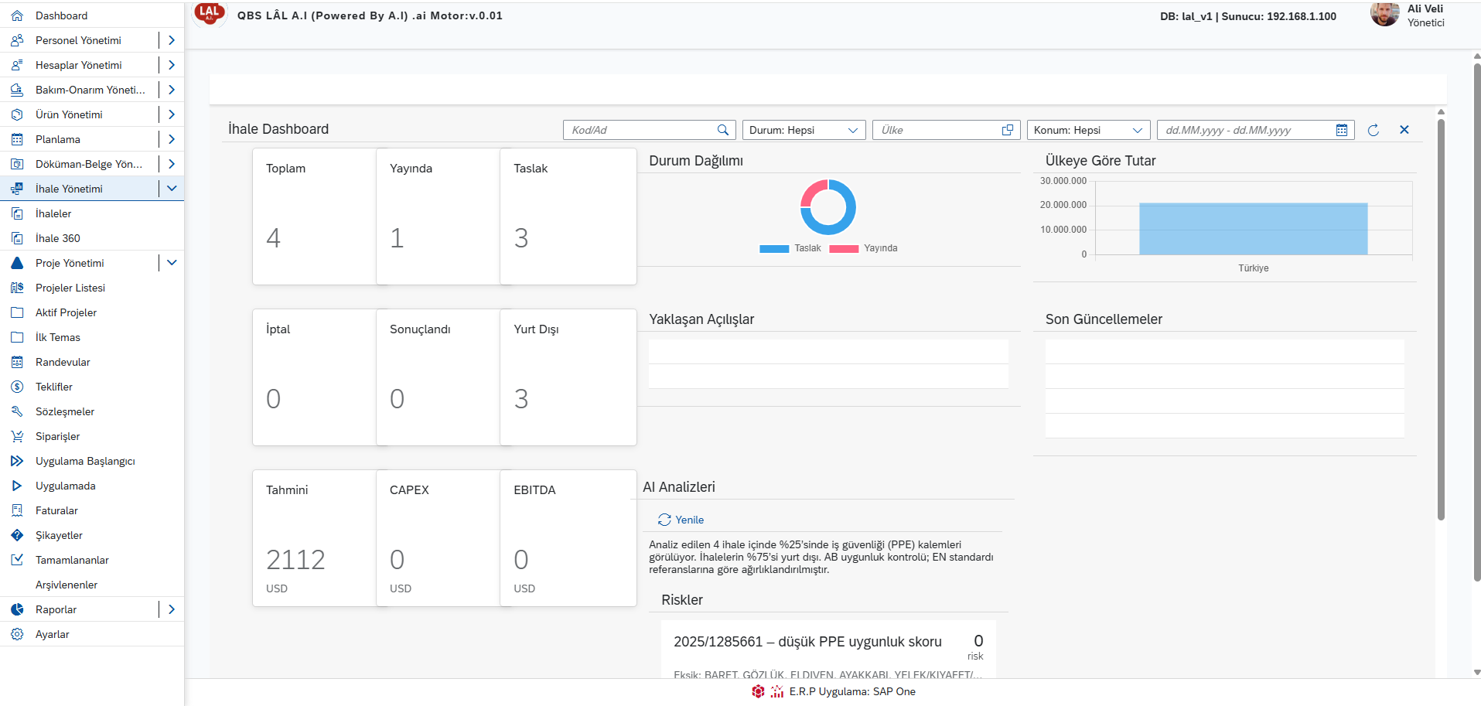The image size is (1481, 706).
Task: Click the Şikayetler question icon
Action: click(x=17, y=535)
